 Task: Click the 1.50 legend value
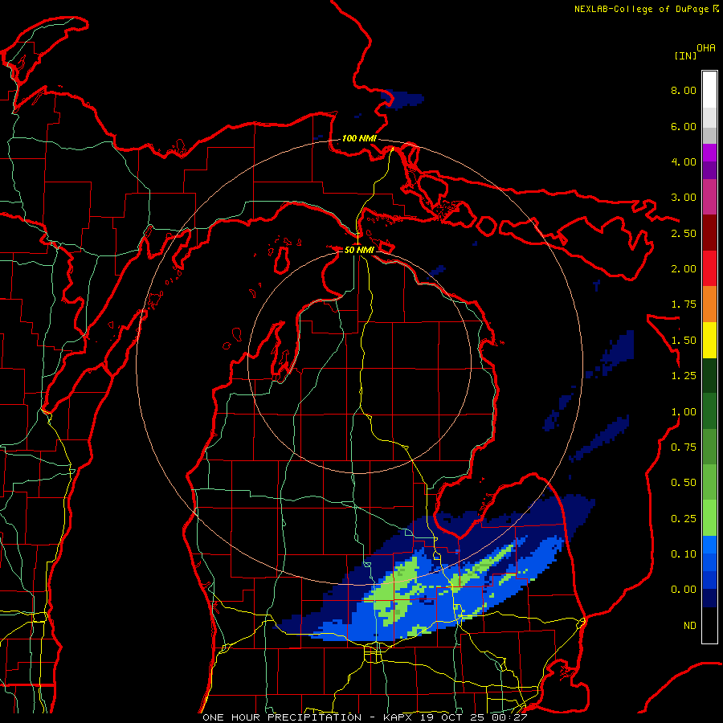(x=684, y=341)
